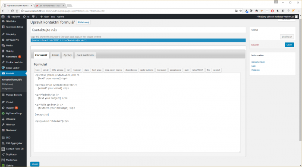Click Vzhled appearance brush icon
Image resolution: width=302 pixels, height=167 pixels.
tap(3, 102)
